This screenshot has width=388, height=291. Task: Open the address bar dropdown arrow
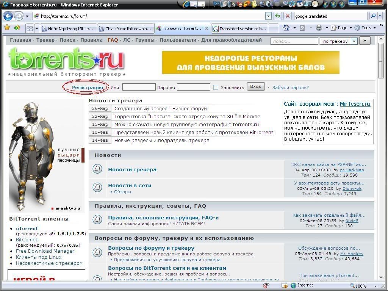(x=268, y=16)
